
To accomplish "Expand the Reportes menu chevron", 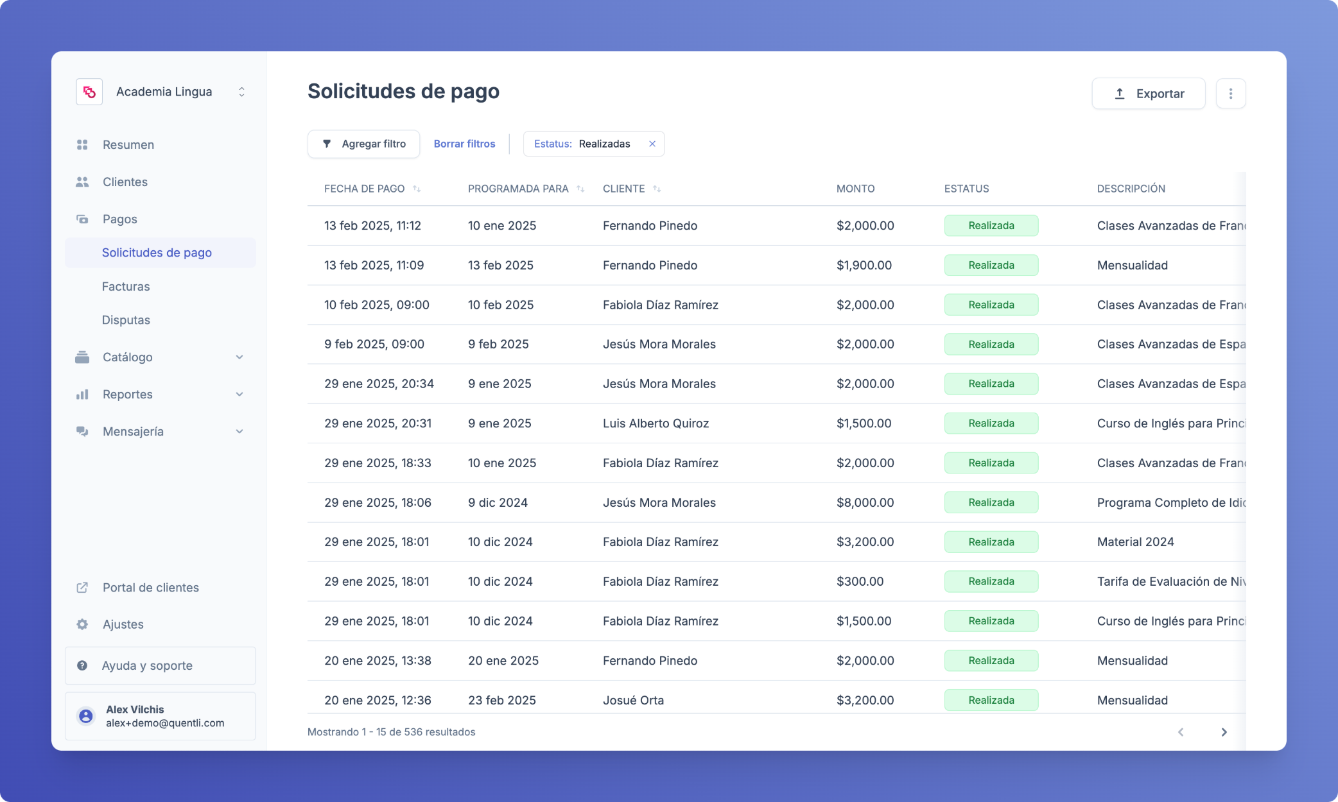I will click(239, 395).
